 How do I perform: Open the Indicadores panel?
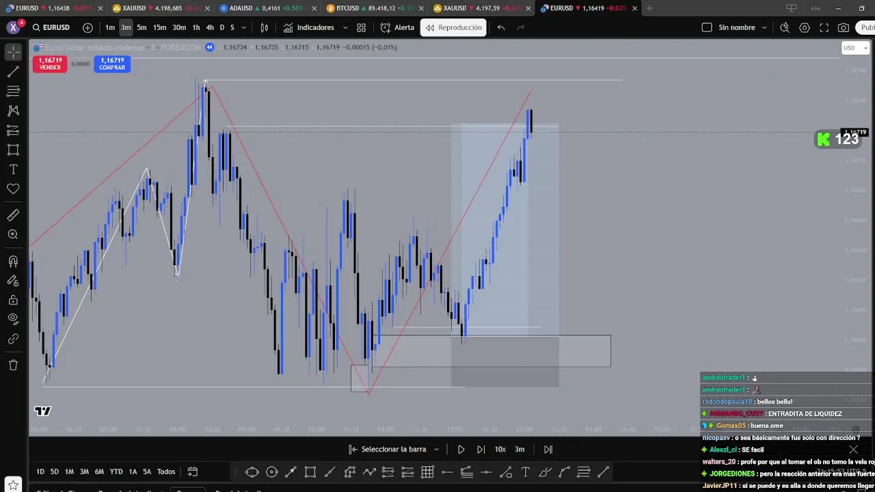click(309, 27)
